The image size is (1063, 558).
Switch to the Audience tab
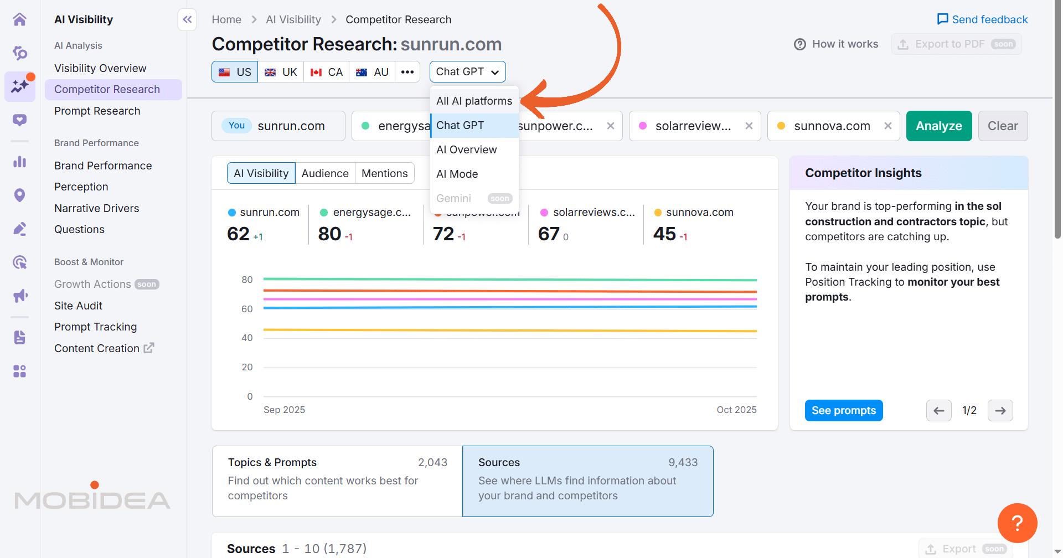pyautogui.click(x=325, y=173)
